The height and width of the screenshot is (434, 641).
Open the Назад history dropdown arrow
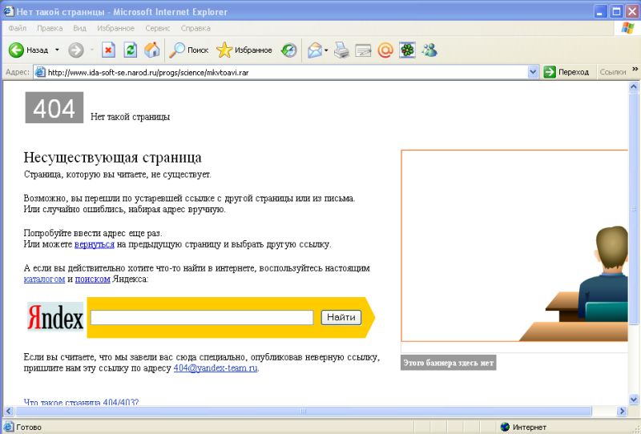pos(57,50)
